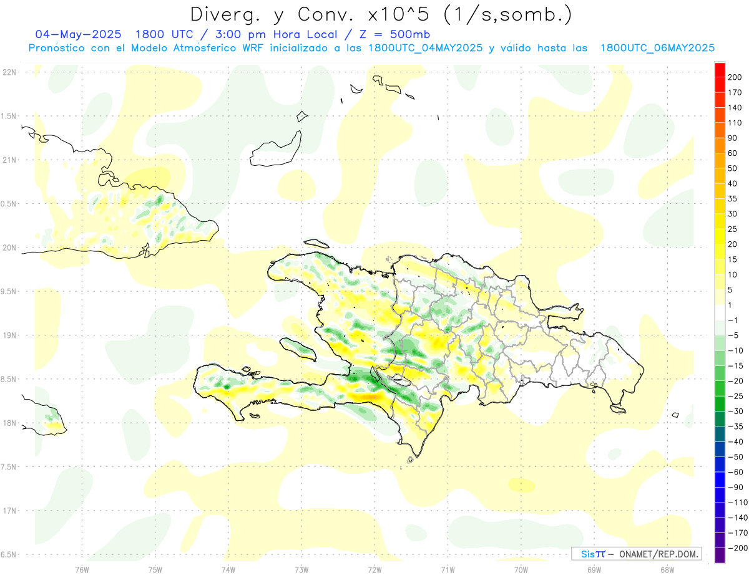Click the longitude label "68W"

click(x=667, y=569)
